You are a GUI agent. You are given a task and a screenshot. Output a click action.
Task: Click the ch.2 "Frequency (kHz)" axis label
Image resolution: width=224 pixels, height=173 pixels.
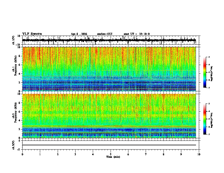tap(16, 113)
